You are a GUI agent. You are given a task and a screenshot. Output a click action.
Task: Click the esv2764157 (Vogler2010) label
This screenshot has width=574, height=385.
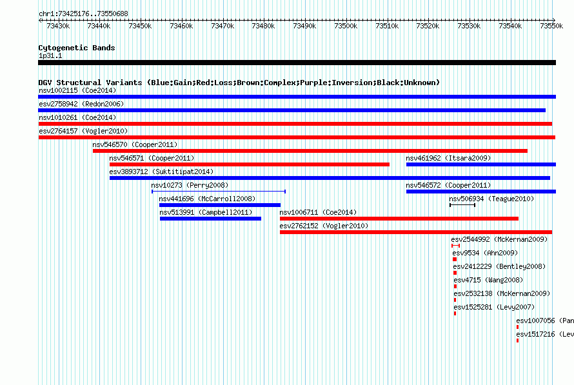(x=83, y=131)
